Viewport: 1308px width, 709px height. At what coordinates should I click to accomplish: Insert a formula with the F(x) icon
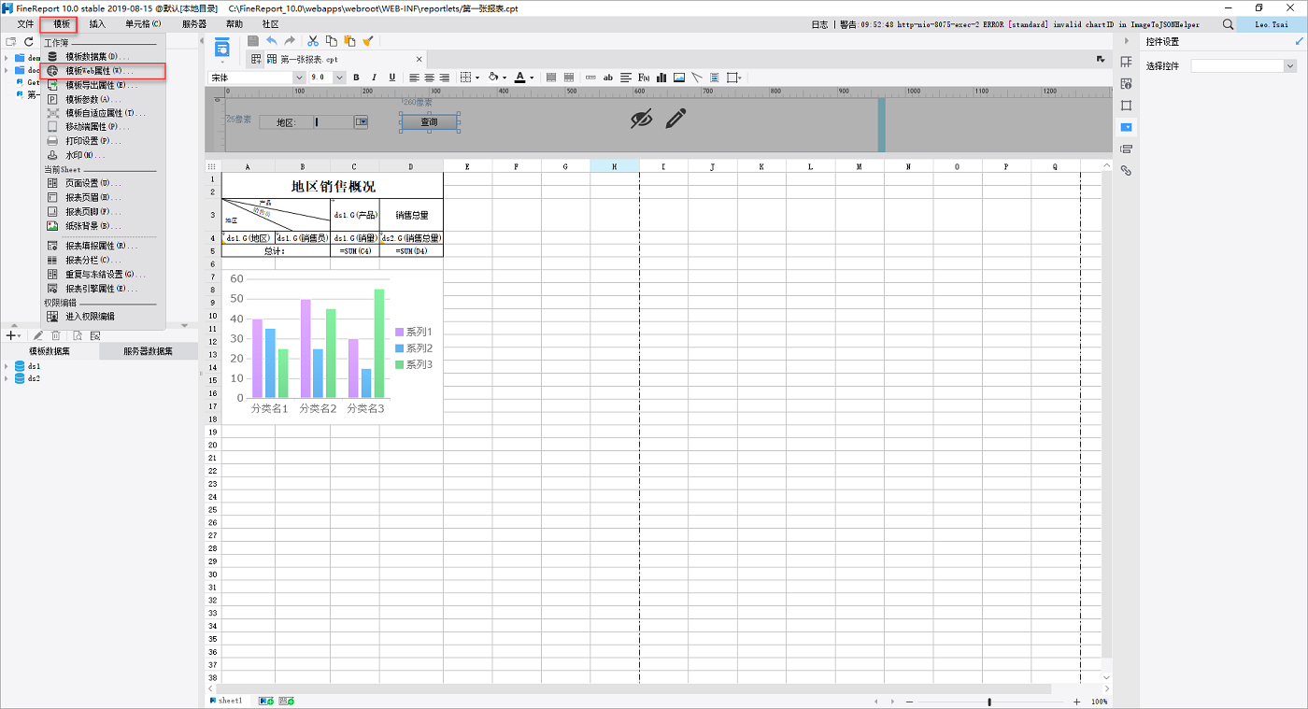pos(644,78)
